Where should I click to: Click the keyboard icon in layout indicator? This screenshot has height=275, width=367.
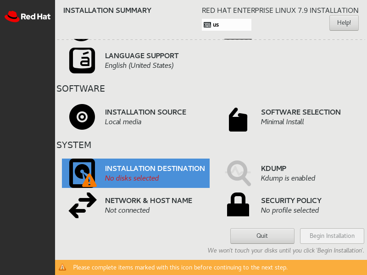(x=207, y=25)
